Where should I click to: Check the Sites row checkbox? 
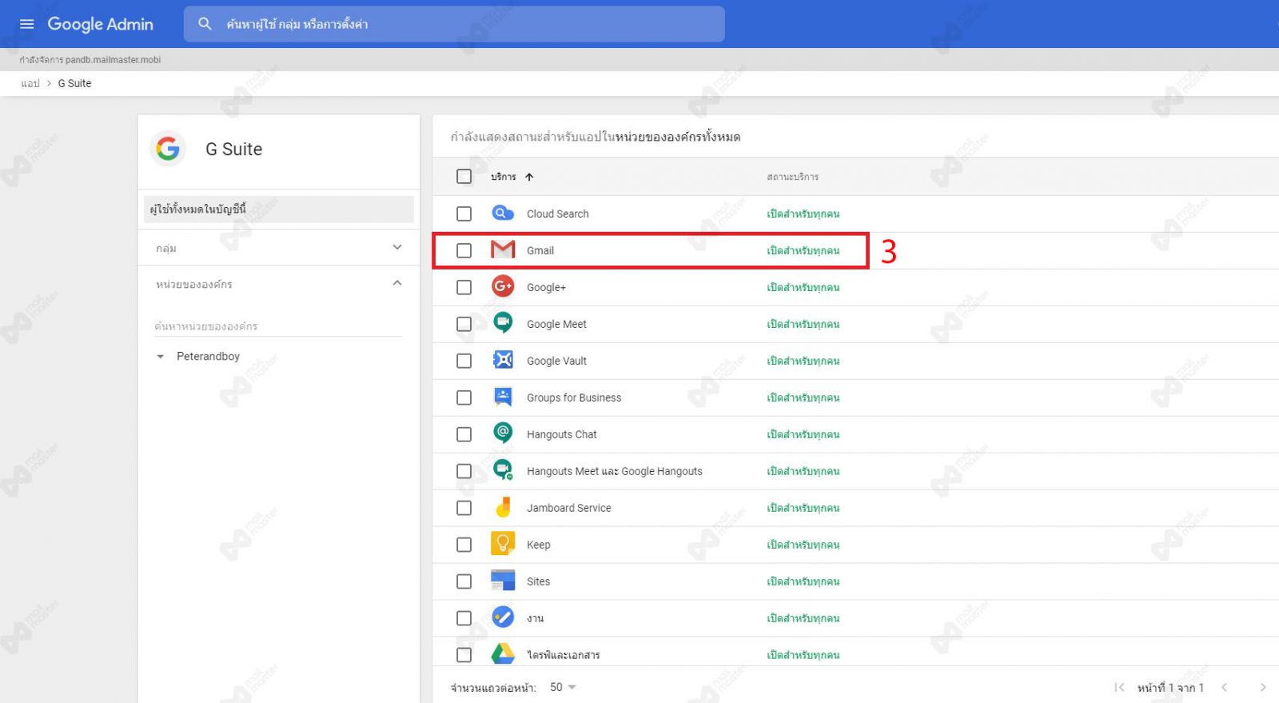464,581
